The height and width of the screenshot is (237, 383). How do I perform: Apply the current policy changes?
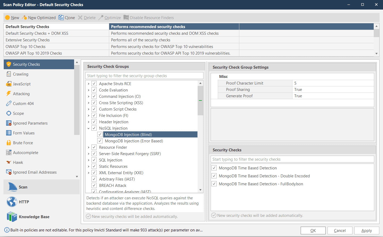pyautogui.click(x=367, y=230)
